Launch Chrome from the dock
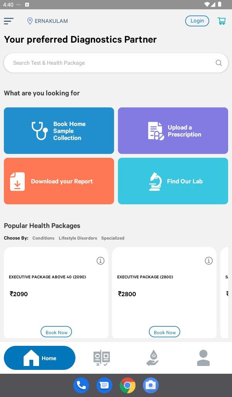This screenshot has width=232, height=397. [x=128, y=385]
